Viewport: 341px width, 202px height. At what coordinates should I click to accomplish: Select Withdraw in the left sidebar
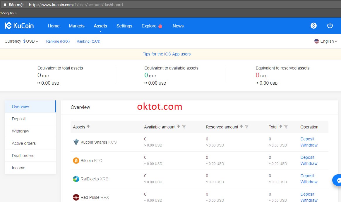pos(20,131)
